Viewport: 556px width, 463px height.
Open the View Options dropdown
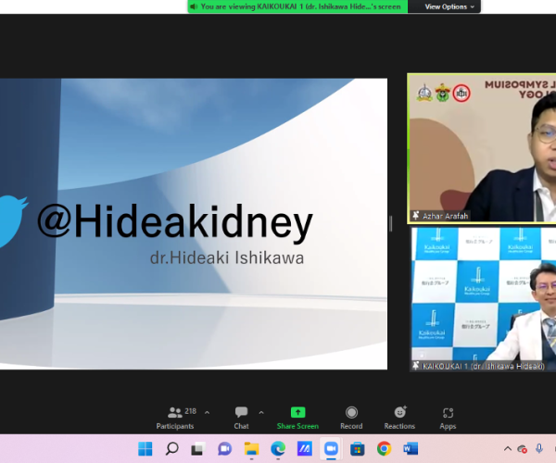click(x=449, y=6)
